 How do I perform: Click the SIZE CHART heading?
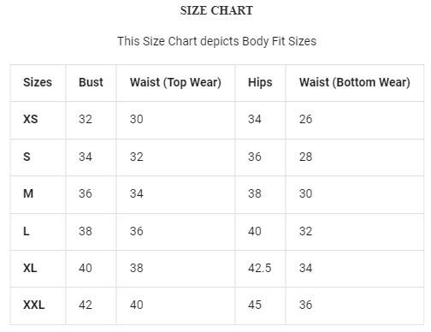(216, 10)
